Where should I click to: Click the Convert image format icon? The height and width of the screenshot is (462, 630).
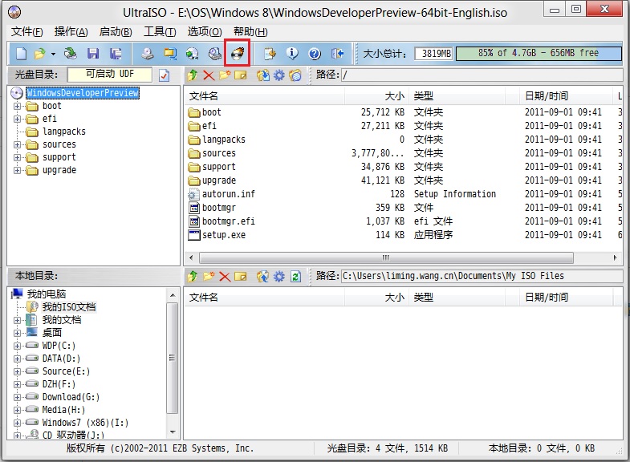tap(192, 54)
